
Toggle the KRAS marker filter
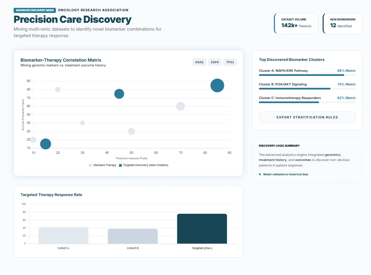(x=199, y=62)
